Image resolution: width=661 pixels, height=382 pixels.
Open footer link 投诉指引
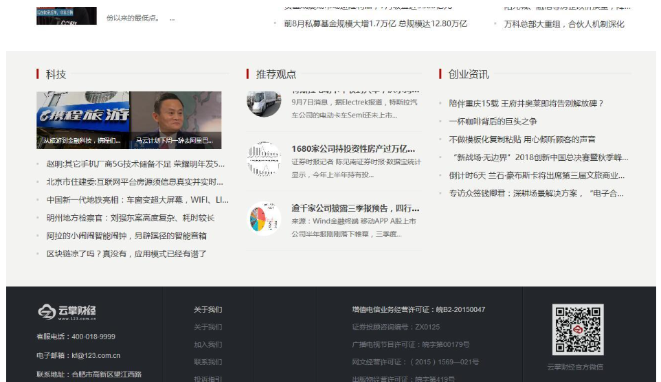[x=208, y=379]
